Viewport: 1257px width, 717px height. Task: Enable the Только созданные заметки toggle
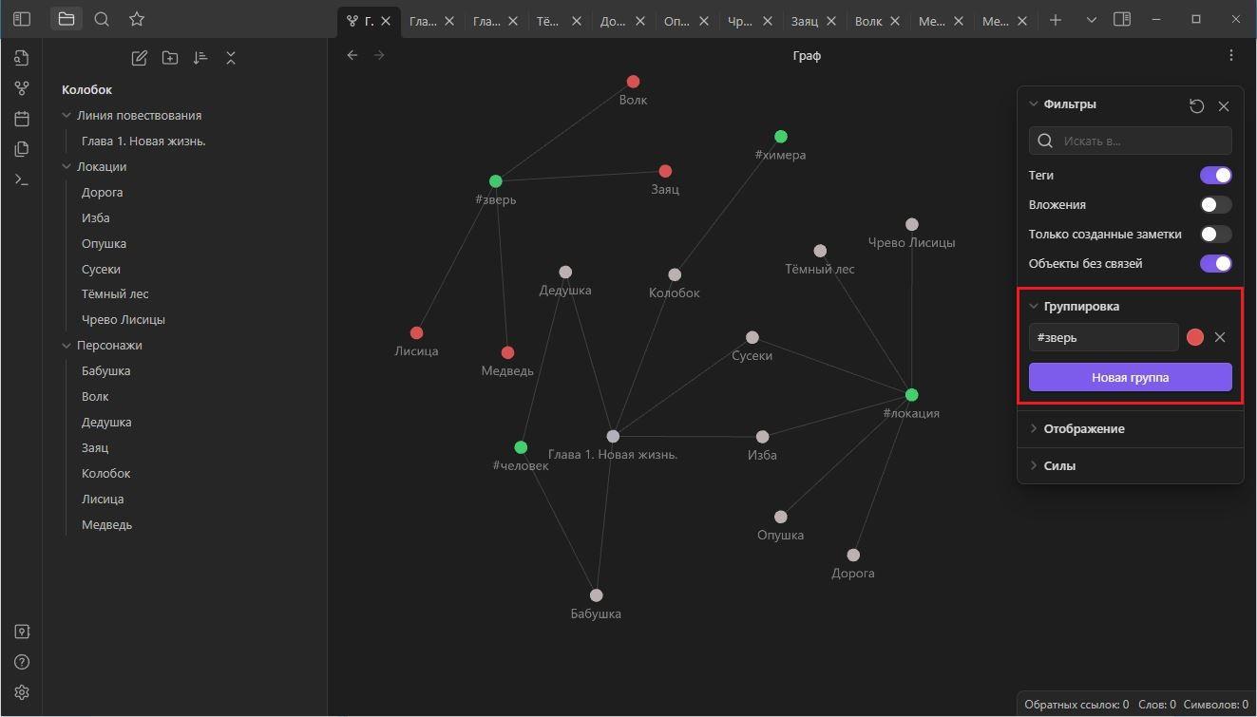[x=1216, y=234]
